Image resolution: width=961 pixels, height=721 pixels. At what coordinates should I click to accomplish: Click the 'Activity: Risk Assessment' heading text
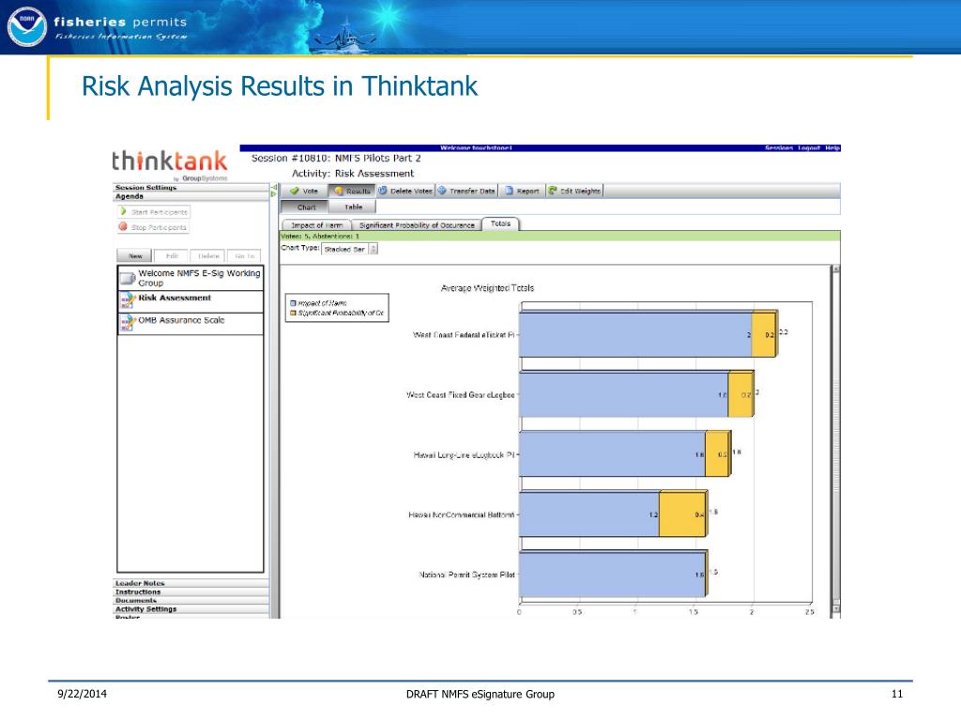(353, 174)
